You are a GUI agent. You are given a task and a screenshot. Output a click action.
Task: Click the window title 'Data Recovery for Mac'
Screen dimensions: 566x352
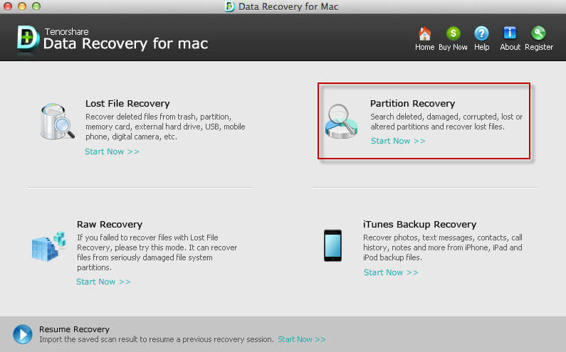coord(288,6)
